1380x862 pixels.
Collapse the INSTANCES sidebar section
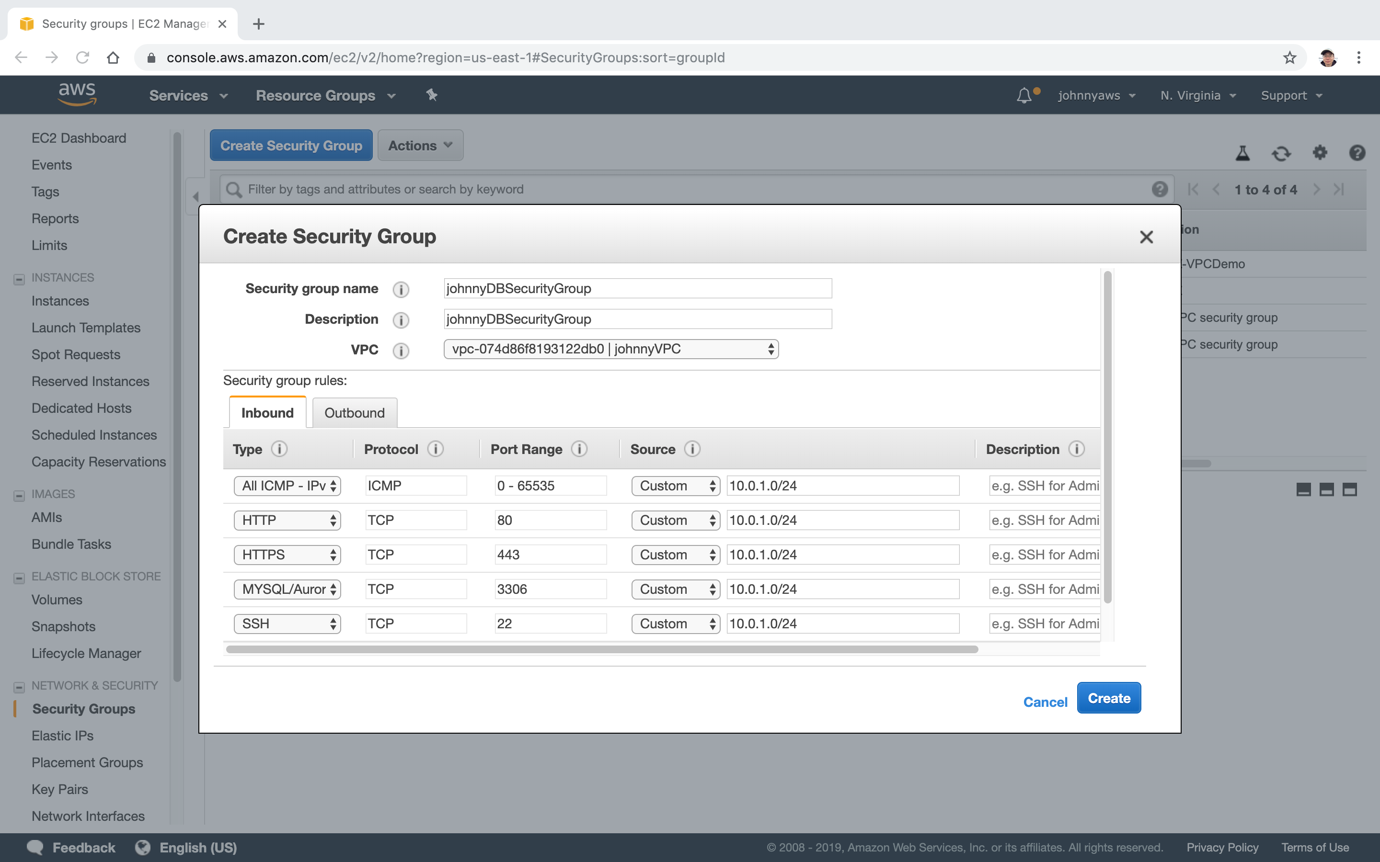pos(19,279)
